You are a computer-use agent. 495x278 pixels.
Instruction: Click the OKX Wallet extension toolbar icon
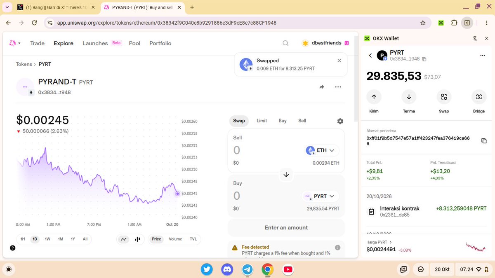(x=441, y=23)
